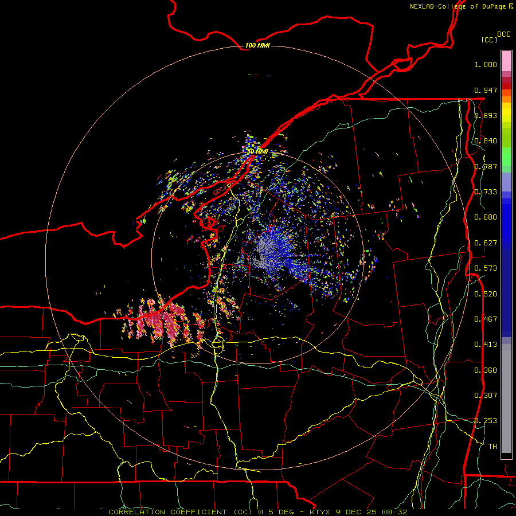This screenshot has width=516, height=516.
Task: Click the 0.307 scale value
Action: tap(486, 396)
